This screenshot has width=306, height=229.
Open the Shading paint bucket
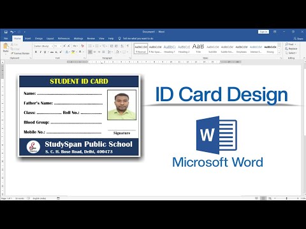click(x=117, y=52)
